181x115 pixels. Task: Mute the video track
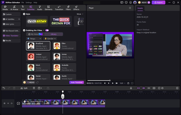pos(12,103)
